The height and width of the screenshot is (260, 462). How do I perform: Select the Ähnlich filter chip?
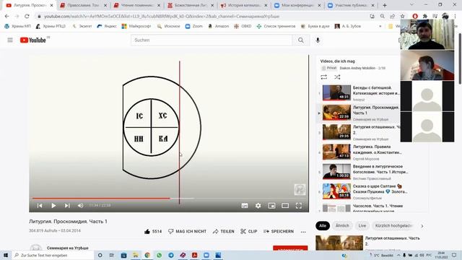click(x=342, y=225)
